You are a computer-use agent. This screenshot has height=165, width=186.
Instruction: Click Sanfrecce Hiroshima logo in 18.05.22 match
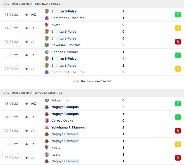pyautogui.click(x=47, y=18)
